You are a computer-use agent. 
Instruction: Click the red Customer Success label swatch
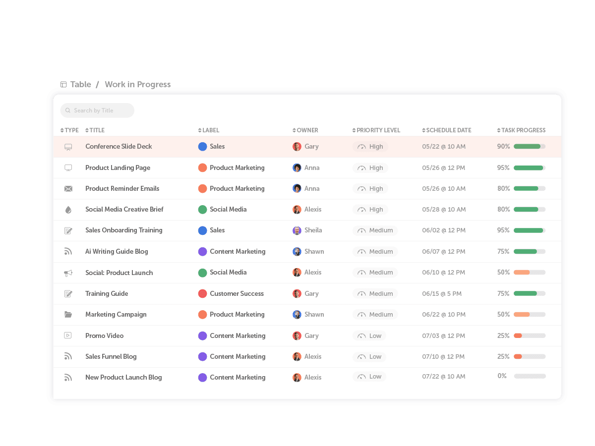[202, 294]
